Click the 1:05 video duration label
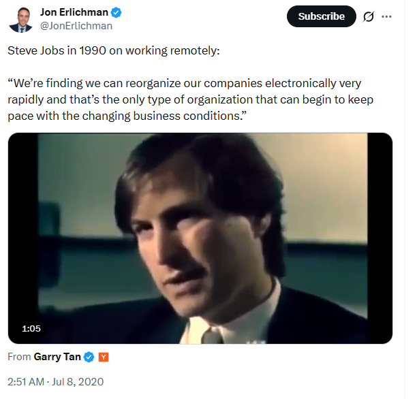The width and height of the screenshot is (417, 399). point(31,328)
